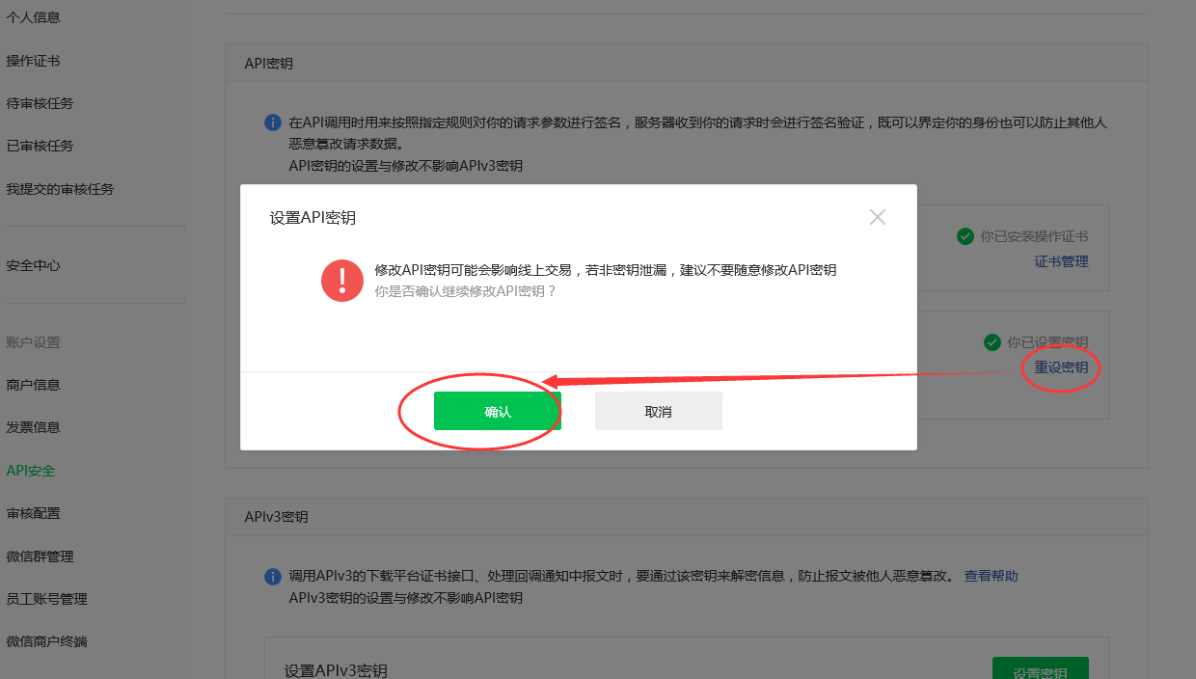Click the 重设密钥 link
1196x679 pixels.
[x=1061, y=367]
